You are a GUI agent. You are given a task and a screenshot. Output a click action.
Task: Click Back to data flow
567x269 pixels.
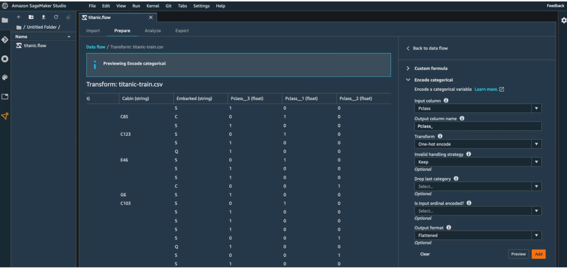coord(427,48)
